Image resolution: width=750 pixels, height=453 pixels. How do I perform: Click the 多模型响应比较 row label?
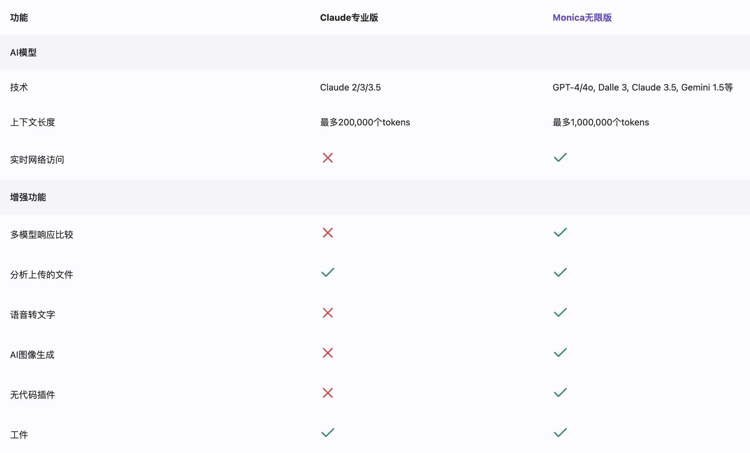pos(42,235)
